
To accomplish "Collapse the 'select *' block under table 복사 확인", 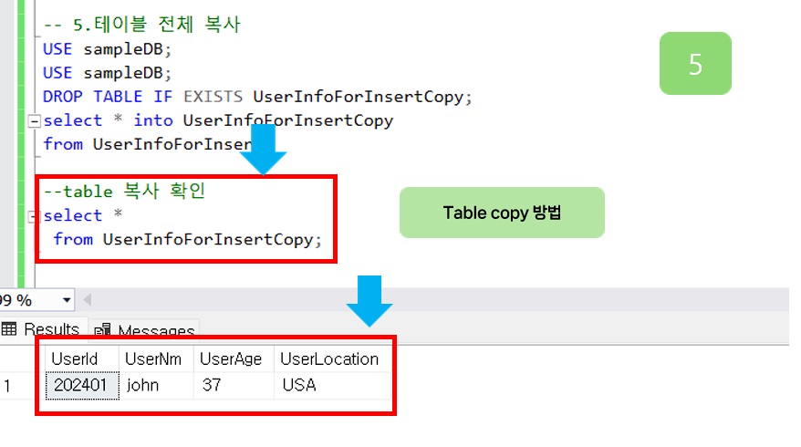I will tap(32, 216).
